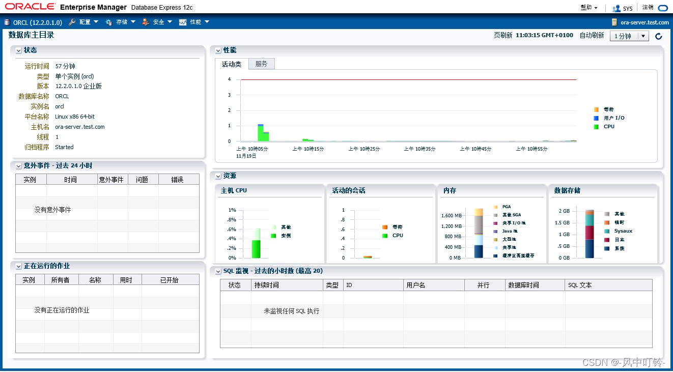Click the 已开始 column header
This screenshot has width=673, height=372.
pos(171,280)
